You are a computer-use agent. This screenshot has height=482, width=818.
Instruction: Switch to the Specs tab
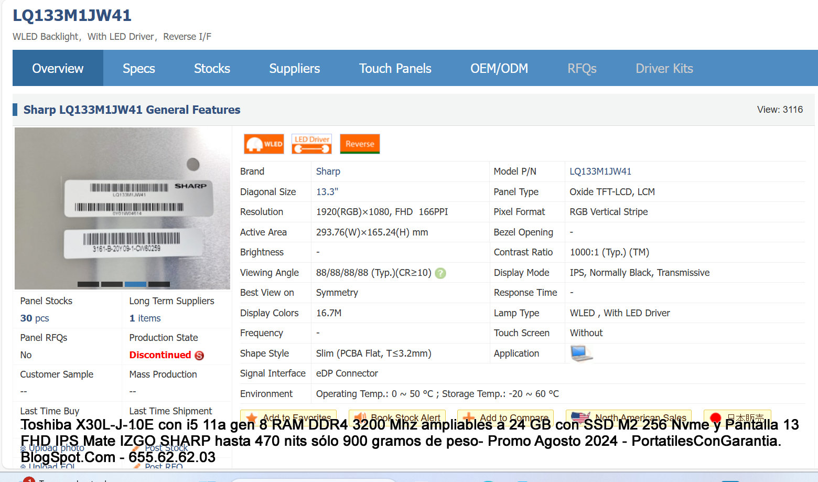click(x=139, y=68)
